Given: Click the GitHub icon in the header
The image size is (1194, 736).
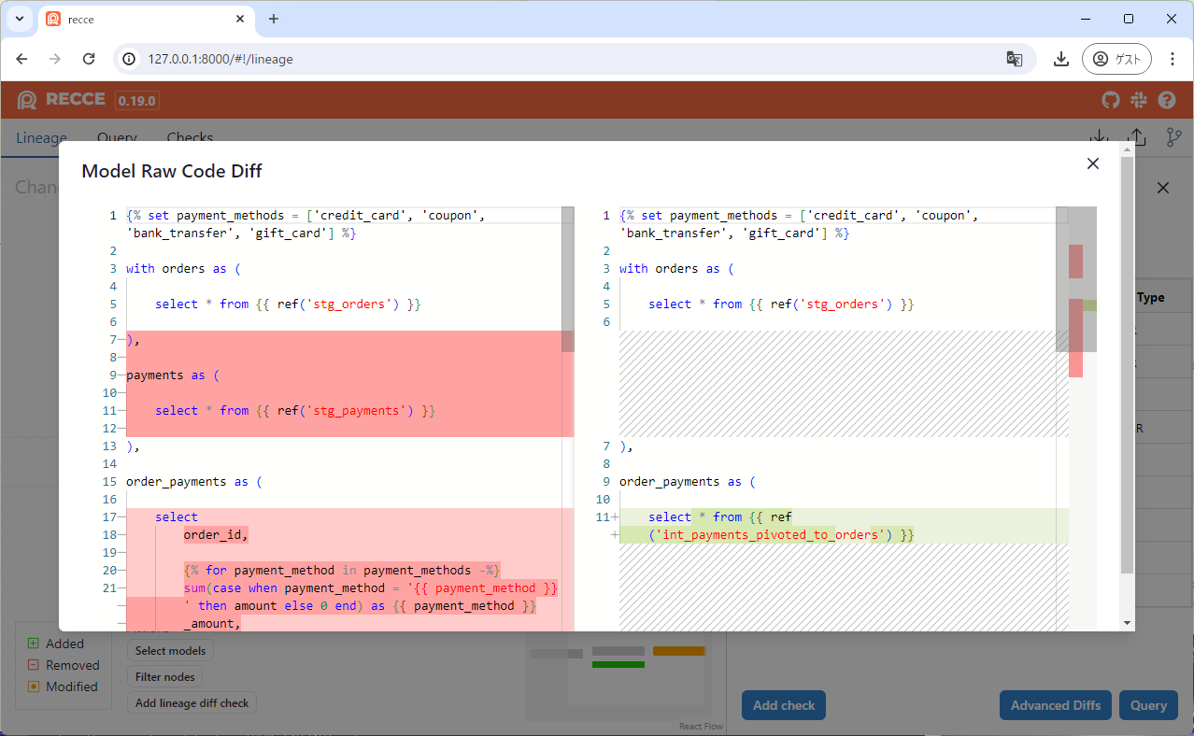Looking at the screenshot, I should click(x=1110, y=99).
